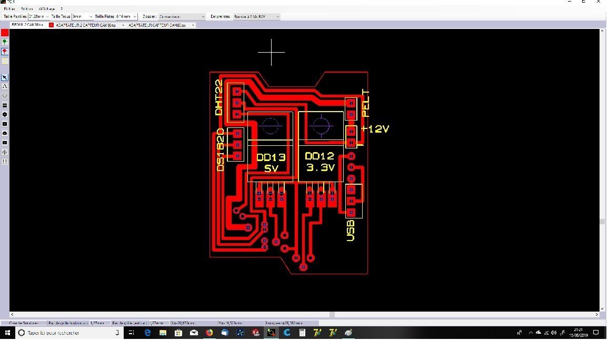Pick the arc drawing tool
Image resolution: width=609 pixels, height=340 pixels.
point(5,96)
